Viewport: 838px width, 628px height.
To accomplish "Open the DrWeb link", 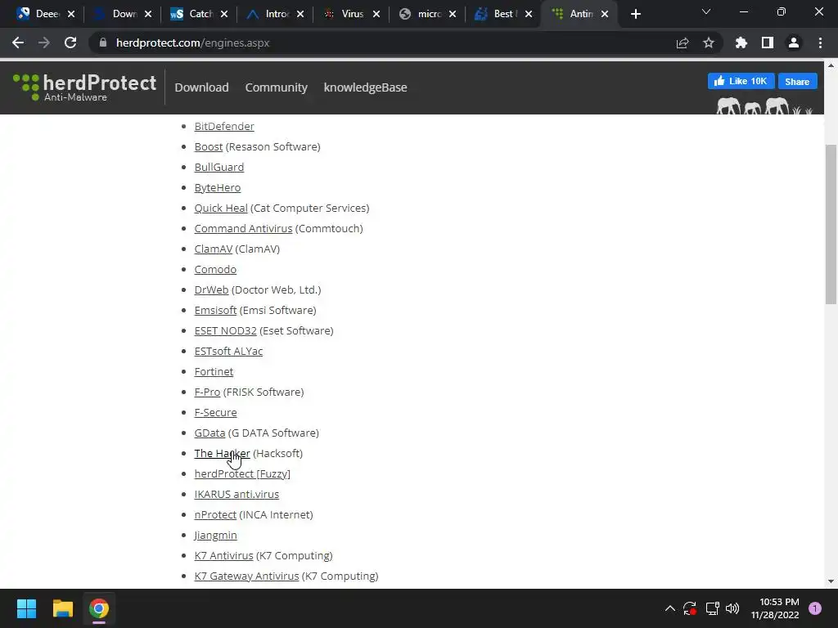I will [212, 290].
